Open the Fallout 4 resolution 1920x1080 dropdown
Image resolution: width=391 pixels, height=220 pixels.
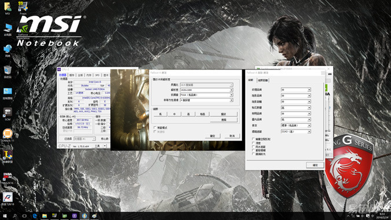pos(206,90)
